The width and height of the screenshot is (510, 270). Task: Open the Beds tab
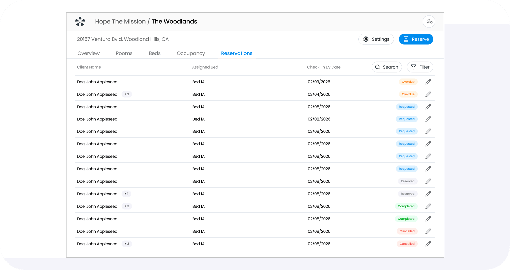[155, 53]
